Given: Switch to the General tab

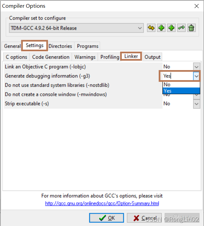Looking at the screenshot, I should 12,46.
